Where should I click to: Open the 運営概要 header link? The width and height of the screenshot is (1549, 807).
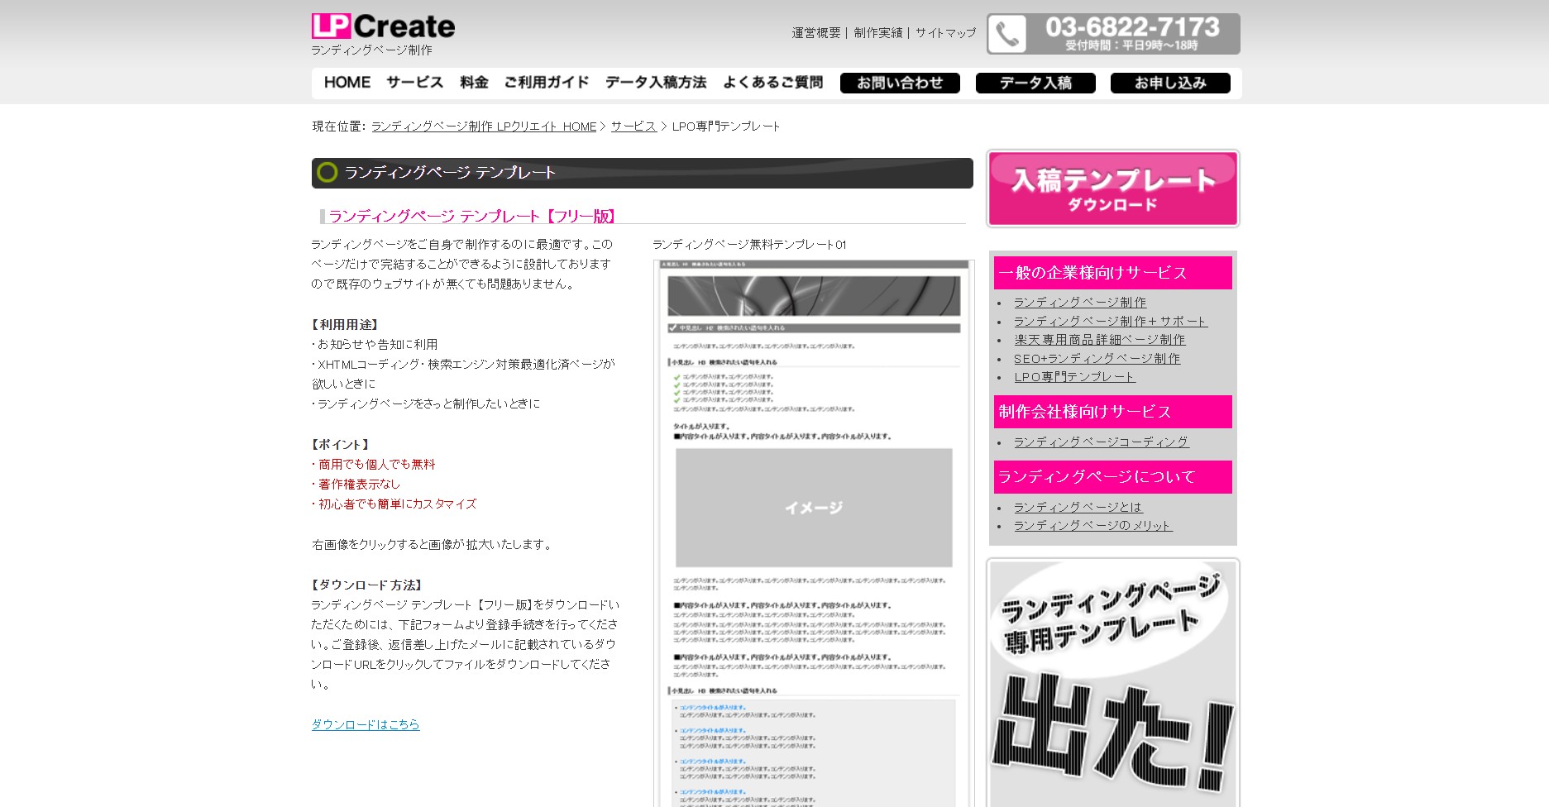pyautogui.click(x=815, y=33)
